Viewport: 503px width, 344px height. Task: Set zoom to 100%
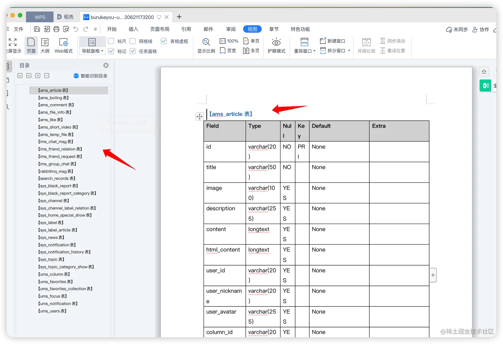coord(229,41)
